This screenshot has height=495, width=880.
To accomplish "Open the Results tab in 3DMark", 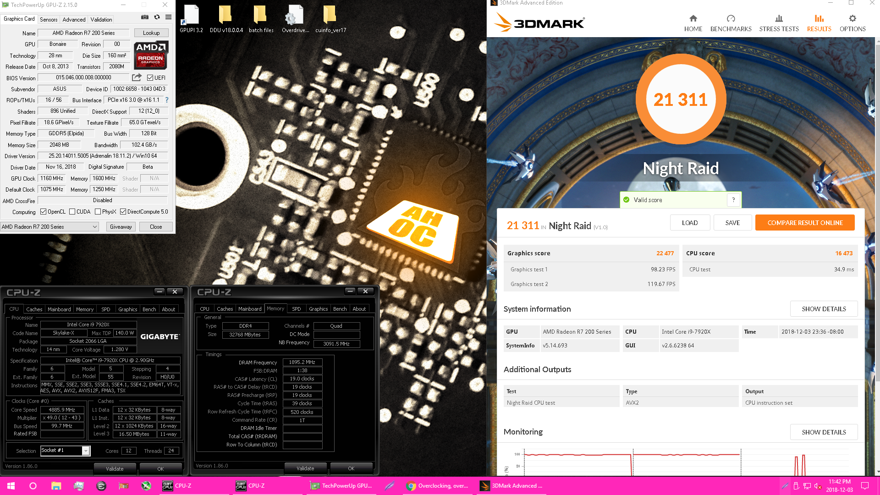I will pyautogui.click(x=819, y=23).
